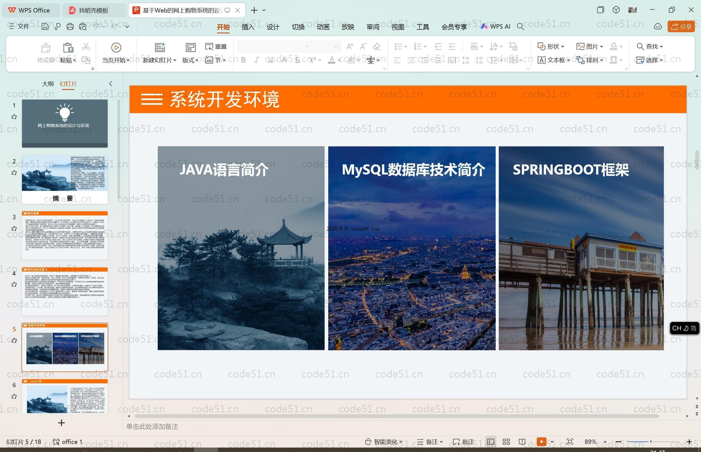The height and width of the screenshot is (452, 701).
Task: Start slideshow with orange play button
Action: tap(542, 441)
